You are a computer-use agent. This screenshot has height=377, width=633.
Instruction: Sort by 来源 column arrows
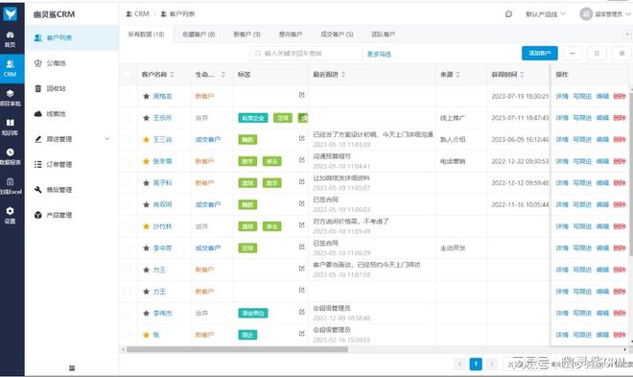[x=457, y=74]
